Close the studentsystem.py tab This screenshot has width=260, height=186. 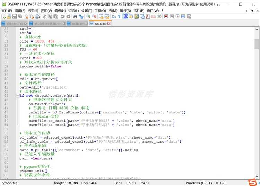63,24
